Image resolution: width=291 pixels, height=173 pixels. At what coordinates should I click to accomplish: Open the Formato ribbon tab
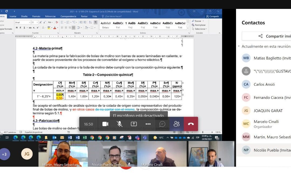point(36,16)
